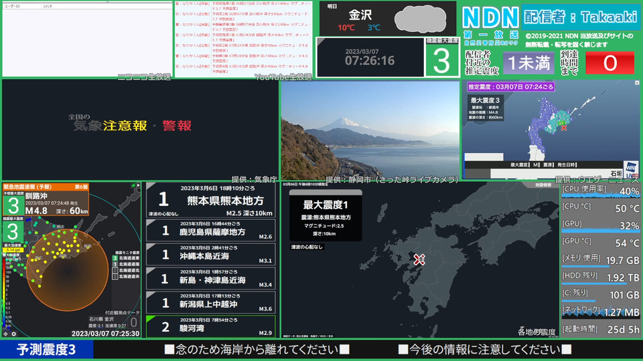Click the 配信者：Takaaki banner

[580, 17]
